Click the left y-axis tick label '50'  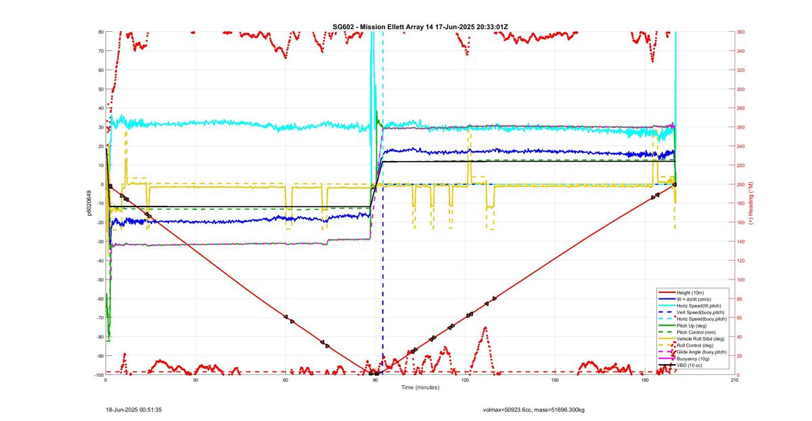(x=100, y=89)
